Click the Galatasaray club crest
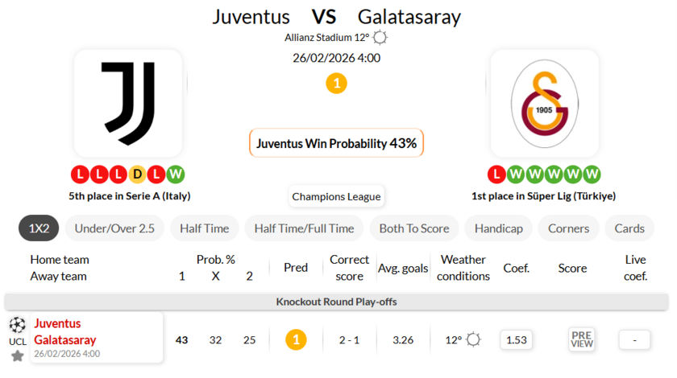This screenshot has height=378, width=677. [x=544, y=103]
